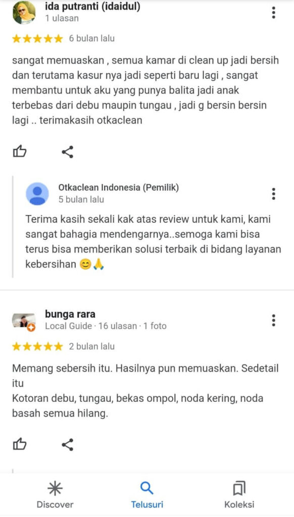The width and height of the screenshot is (294, 517).
Task: Tap the Koleksi bookmark icon
Action: [x=239, y=488]
